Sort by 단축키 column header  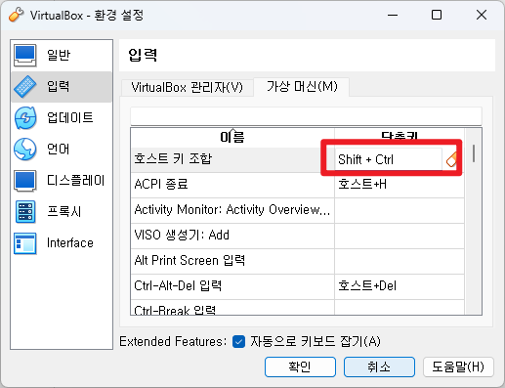click(x=400, y=137)
